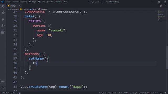Open the Accounts menu icon
This screenshot has height=94, width=168.
tap(3, 81)
